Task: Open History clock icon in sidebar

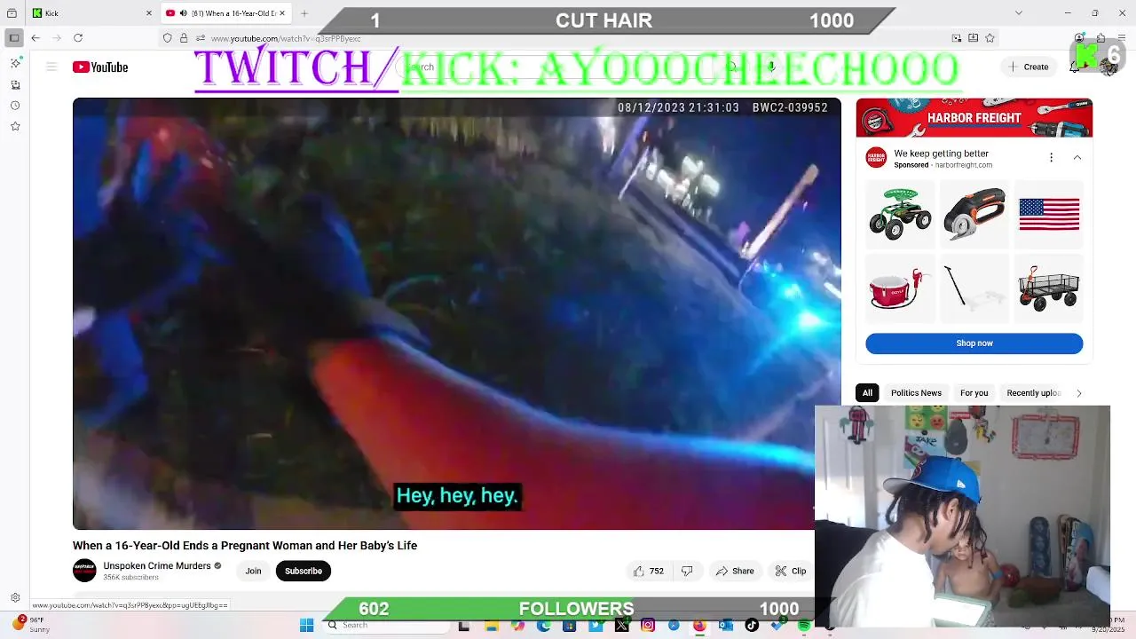Action: tap(15, 106)
